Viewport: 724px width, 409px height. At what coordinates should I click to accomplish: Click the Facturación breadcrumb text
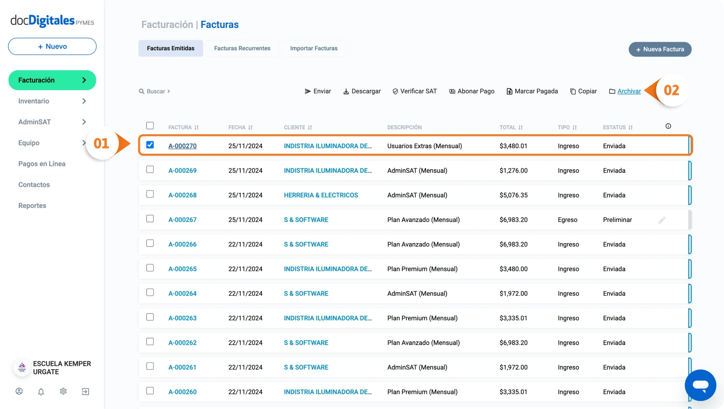click(x=167, y=24)
